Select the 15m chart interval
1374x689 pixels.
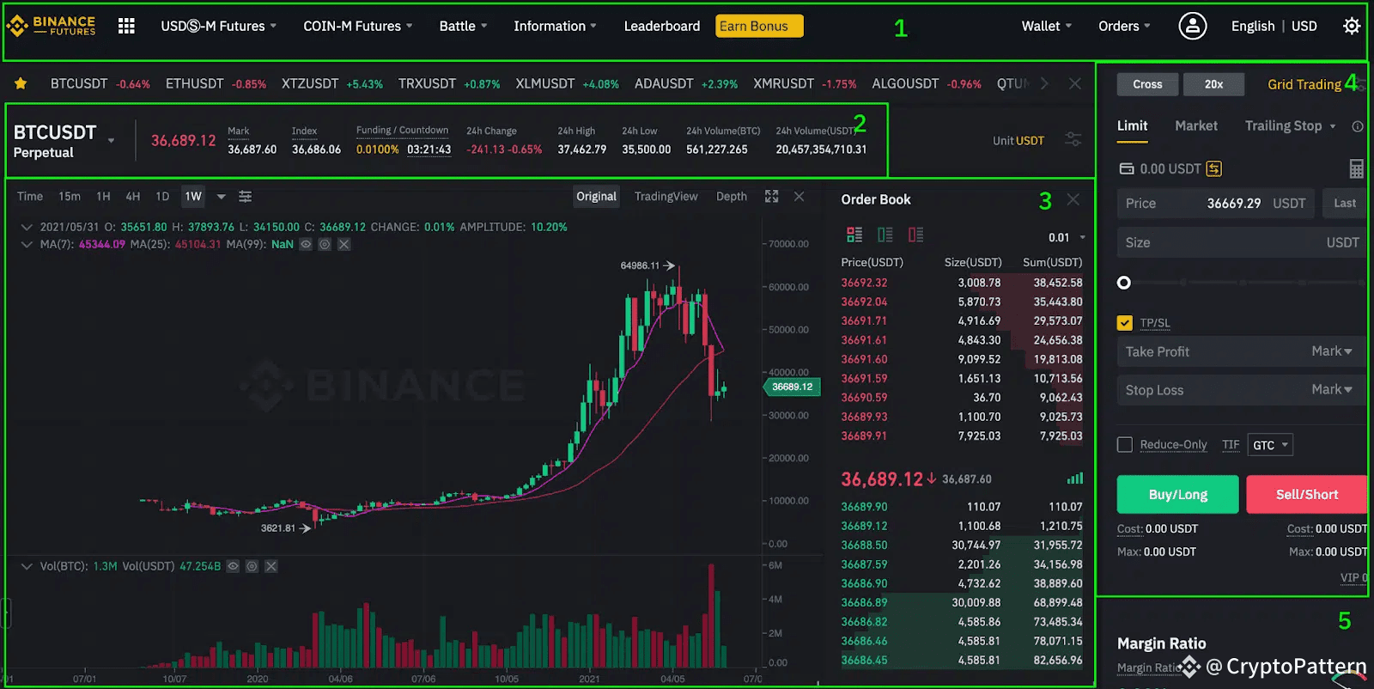point(70,197)
